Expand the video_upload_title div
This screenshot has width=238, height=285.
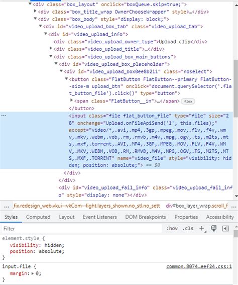pyautogui.click(x=51, y=48)
